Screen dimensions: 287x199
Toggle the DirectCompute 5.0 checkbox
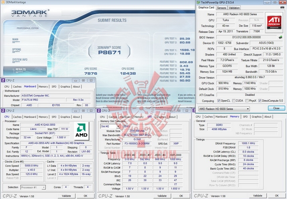point(260,100)
